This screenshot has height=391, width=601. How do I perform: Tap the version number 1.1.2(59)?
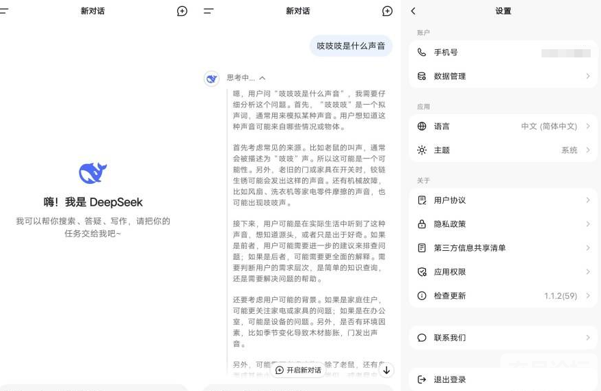[561, 295]
